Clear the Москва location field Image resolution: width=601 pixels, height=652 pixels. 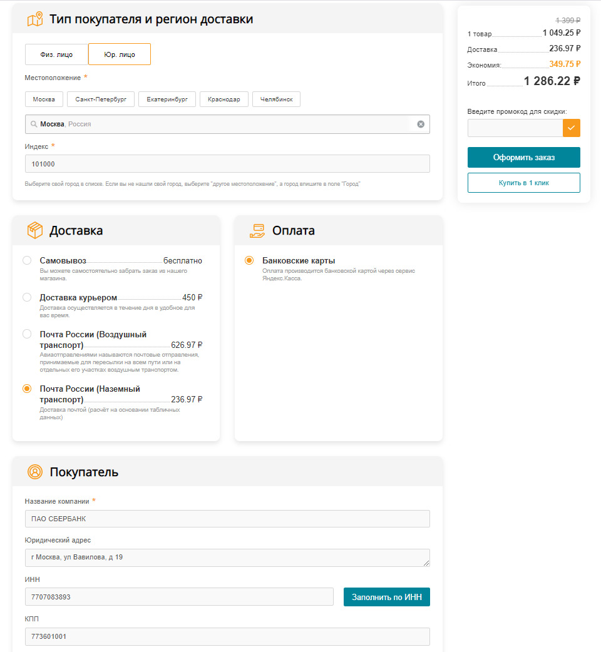[421, 124]
